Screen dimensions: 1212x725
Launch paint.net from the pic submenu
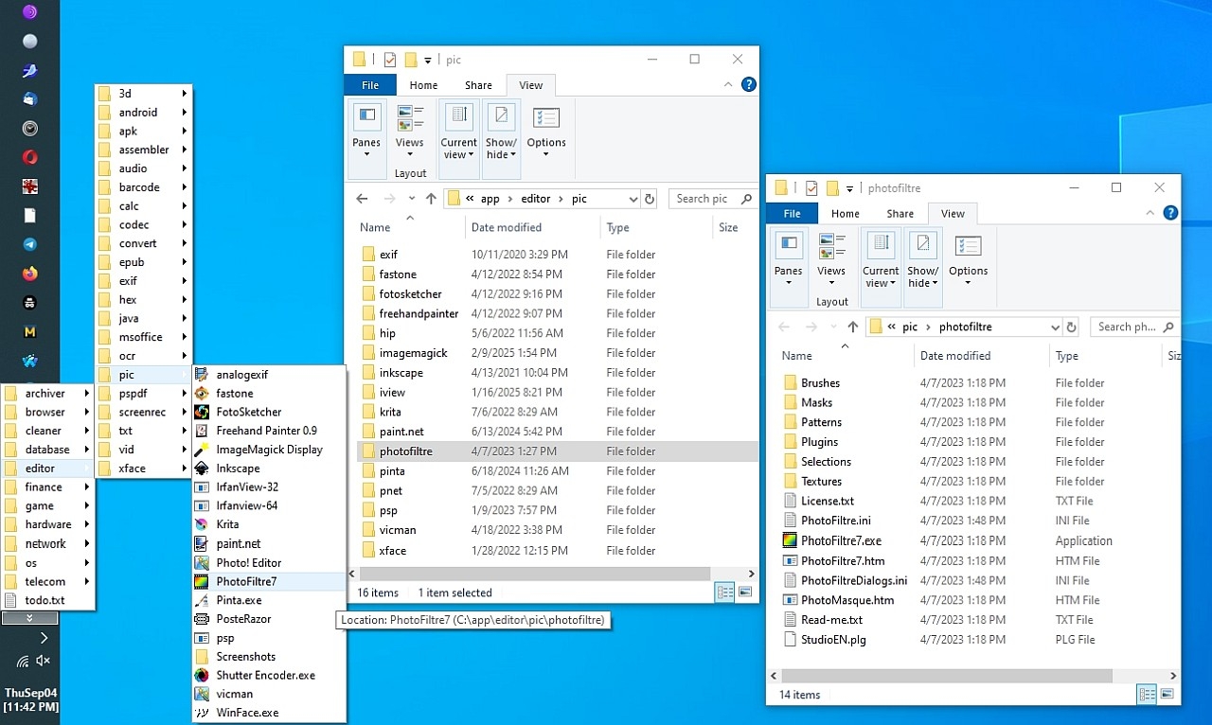pos(269,543)
